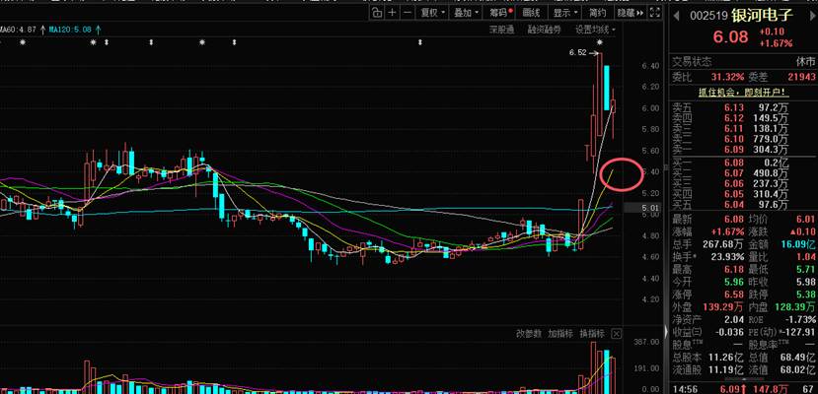Click 改参数 to edit indicator parameters
Image resolution: width=818 pixels, height=394 pixels.
point(530,333)
